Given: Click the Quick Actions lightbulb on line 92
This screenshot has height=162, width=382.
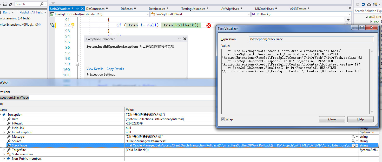Looking at the screenshot, I should click(73, 25).
